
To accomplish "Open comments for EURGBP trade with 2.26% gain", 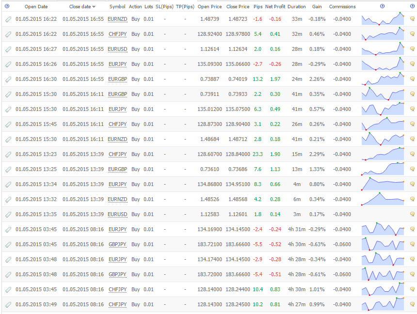I will pos(413,78).
